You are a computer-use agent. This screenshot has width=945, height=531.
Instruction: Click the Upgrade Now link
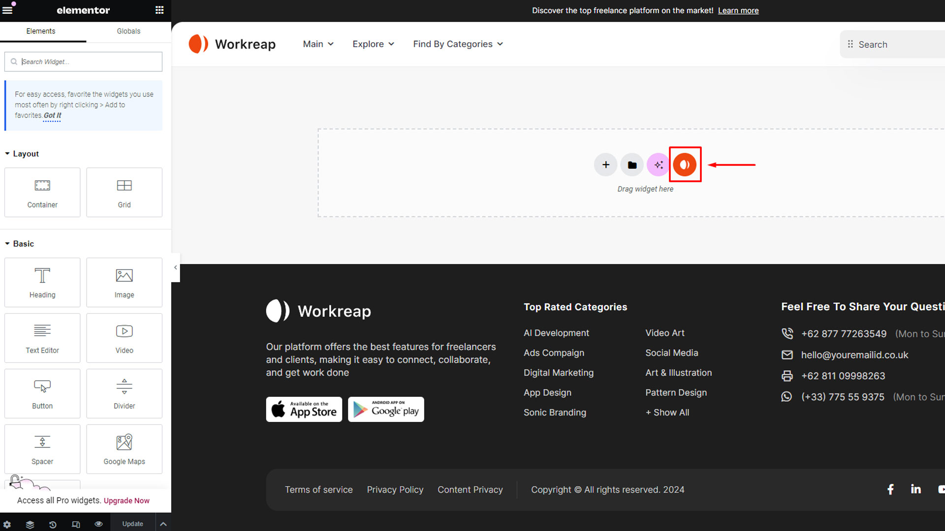pyautogui.click(x=126, y=501)
